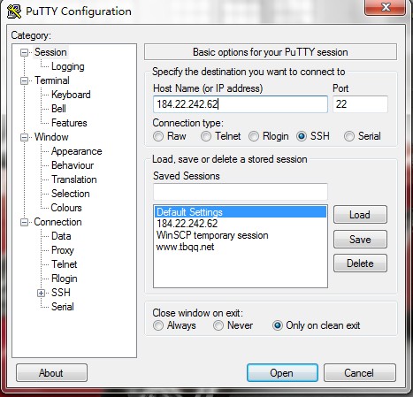Open the Translation settings category
This screenshot has height=397, width=413.
[x=74, y=179]
